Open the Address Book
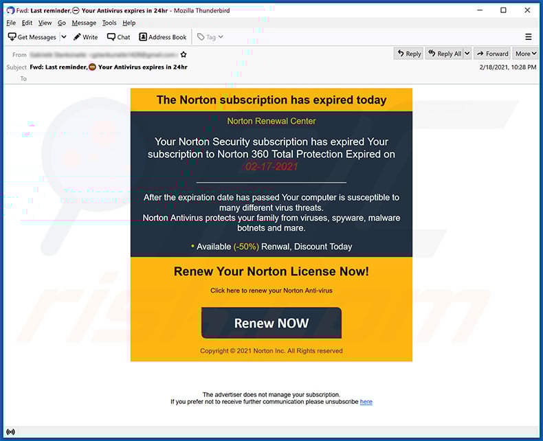Viewport: 543px width, 441px height. pyautogui.click(x=162, y=37)
